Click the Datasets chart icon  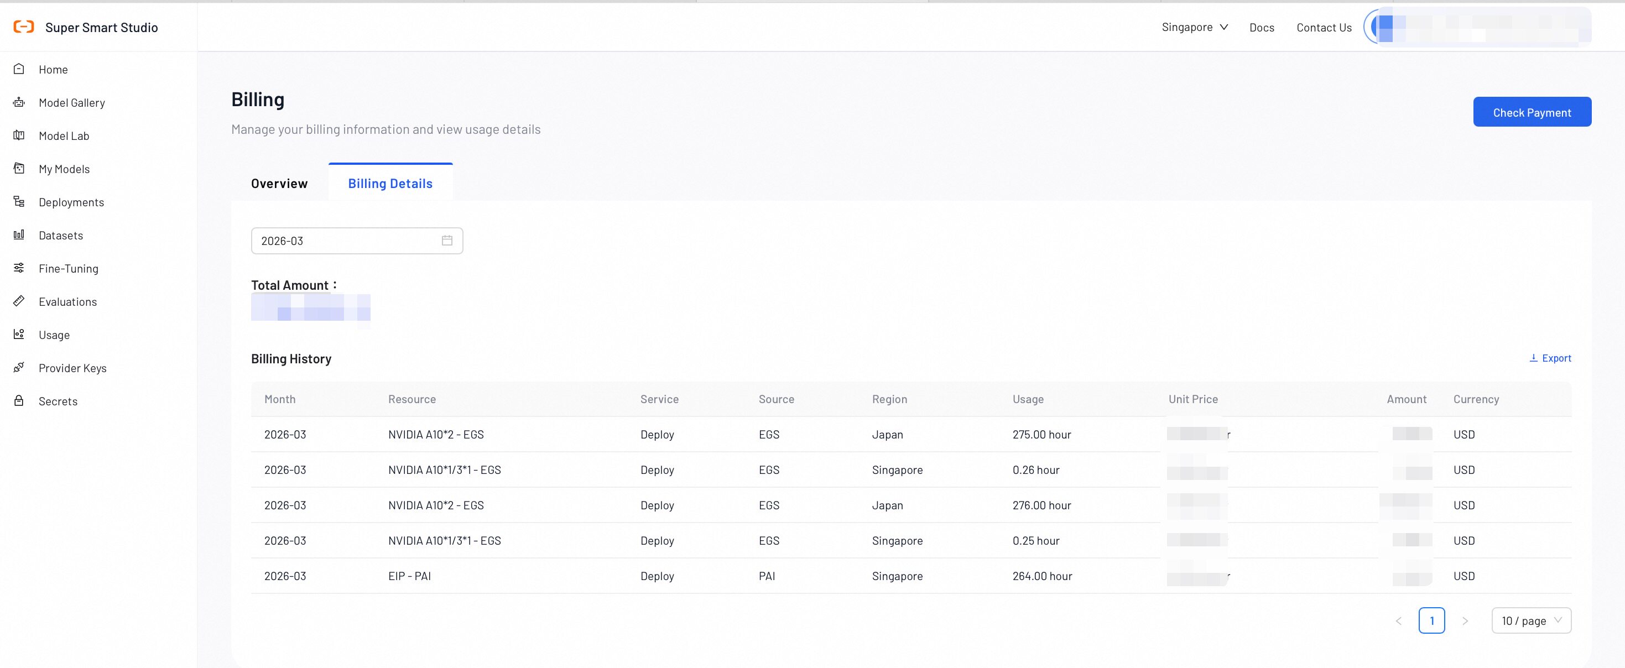click(x=19, y=234)
